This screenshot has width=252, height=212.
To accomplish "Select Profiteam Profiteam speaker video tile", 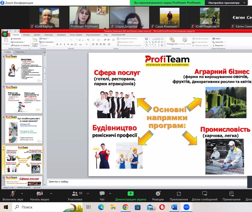I will (89, 18).
